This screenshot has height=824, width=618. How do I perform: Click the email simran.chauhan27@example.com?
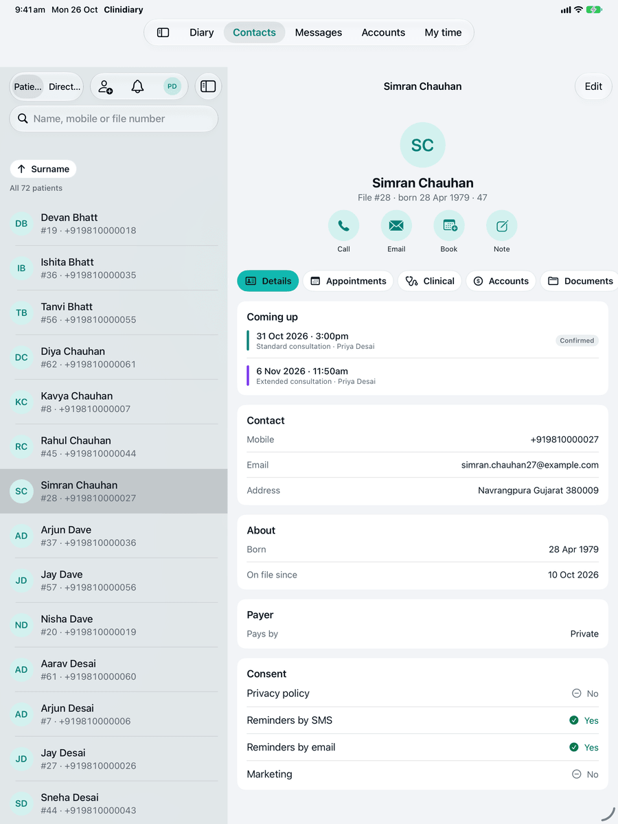tap(530, 465)
